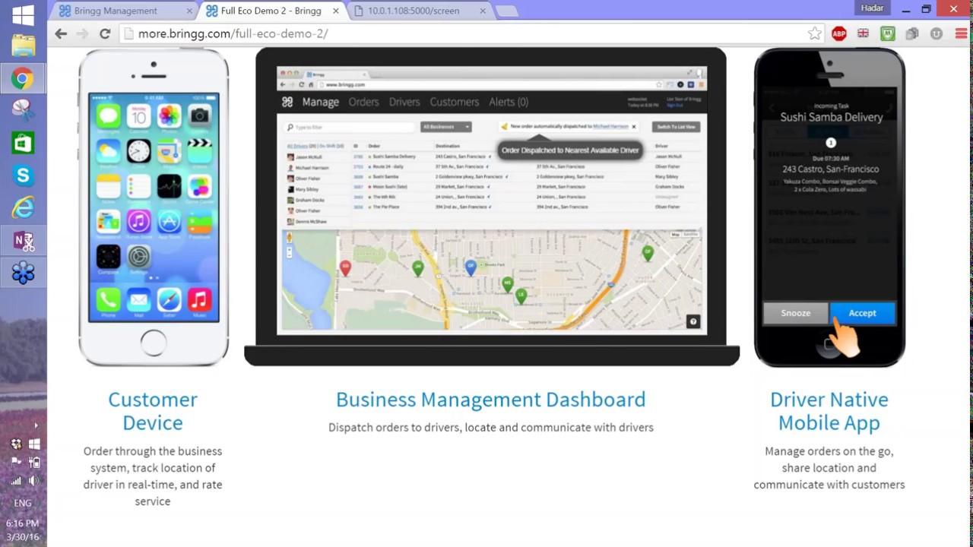Click the battery power tray icon
Viewport: 973px width, 547px height.
point(33,462)
